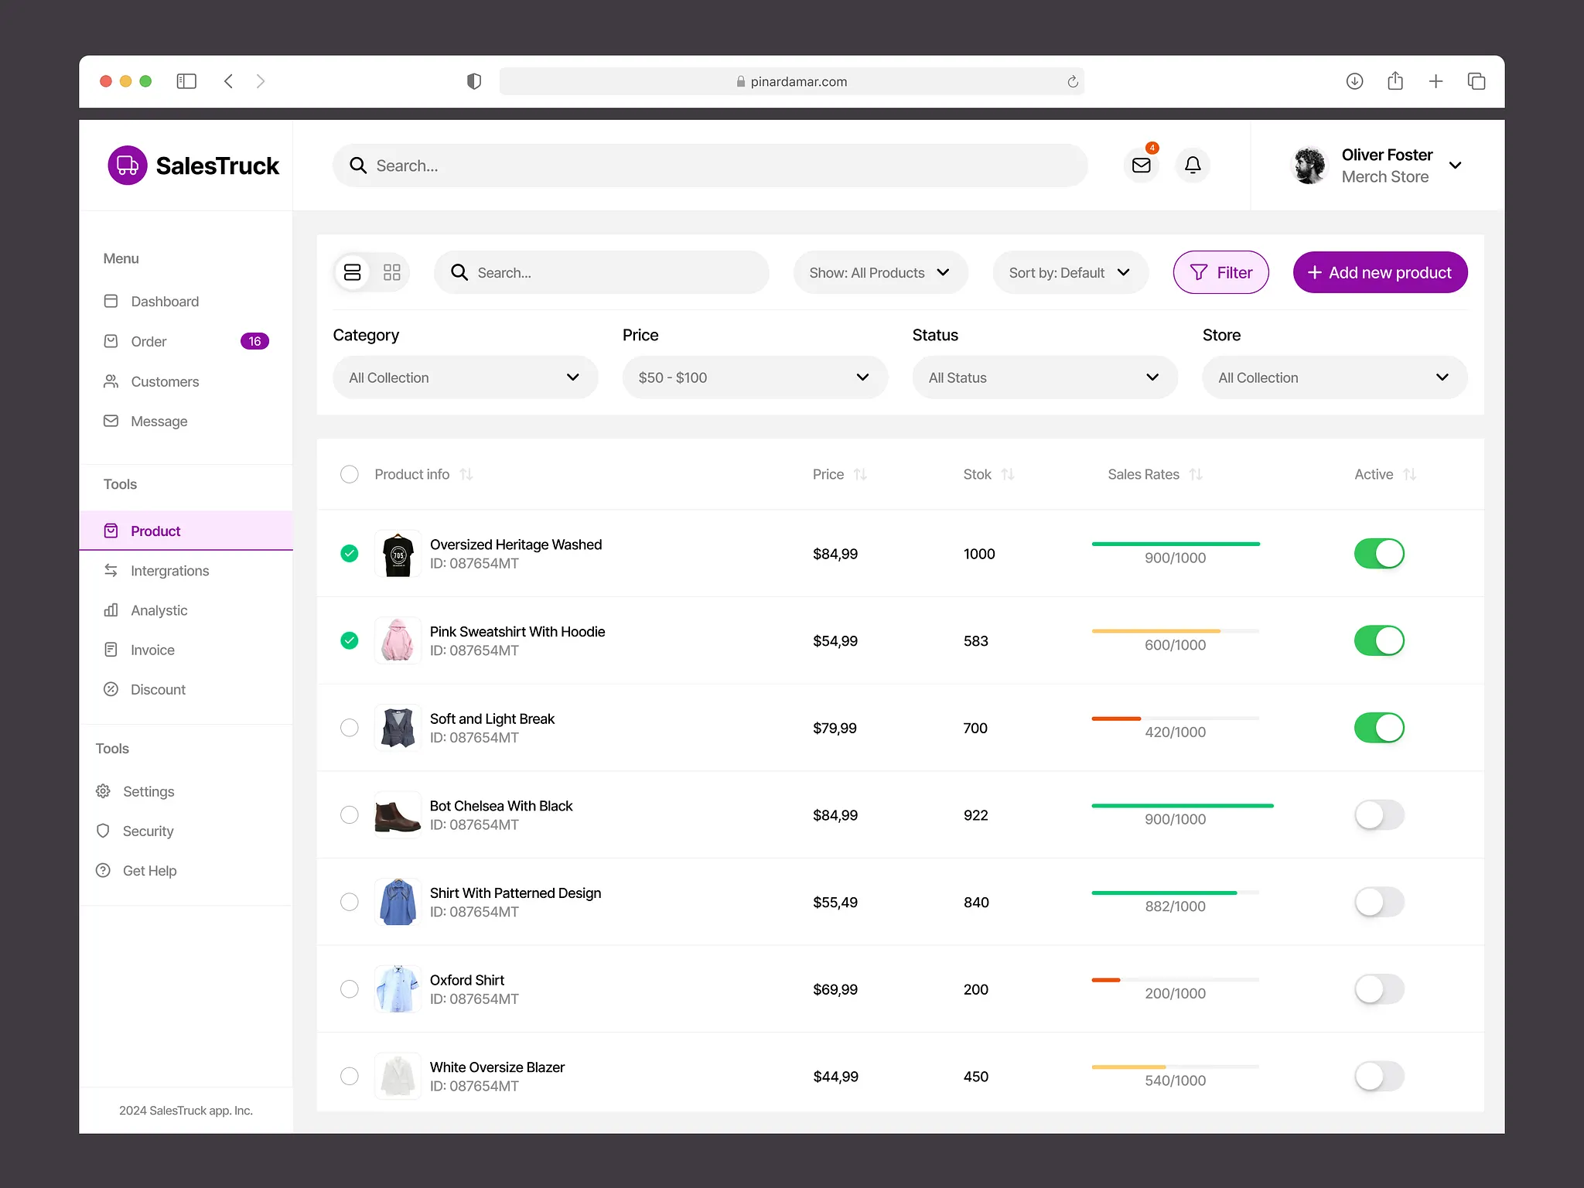Screen dimensions: 1584x1188
Task: Click the browser reload page icon
Action: pyautogui.click(x=1073, y=81)
